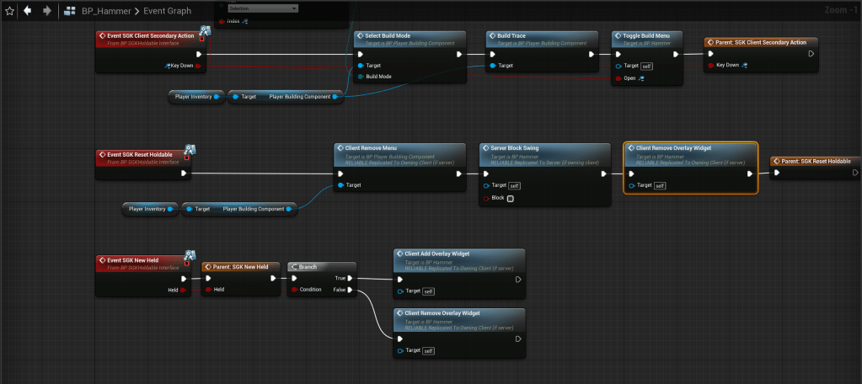Viewport: 862px width, 384px height.
Task: Click exec output of Client Add Overlay Widget
Action: [518, 279]
